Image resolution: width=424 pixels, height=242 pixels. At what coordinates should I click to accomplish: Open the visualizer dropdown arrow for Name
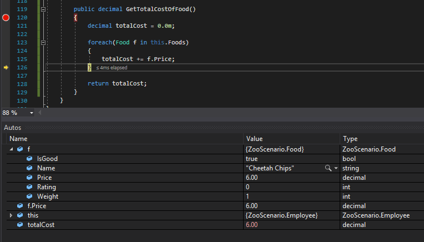tap(336, 168)
